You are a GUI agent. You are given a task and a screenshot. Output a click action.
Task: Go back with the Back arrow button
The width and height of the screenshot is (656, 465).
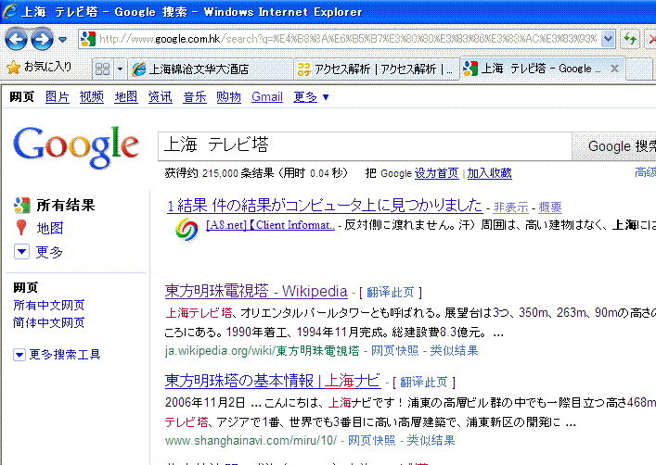tap(17, 39)
